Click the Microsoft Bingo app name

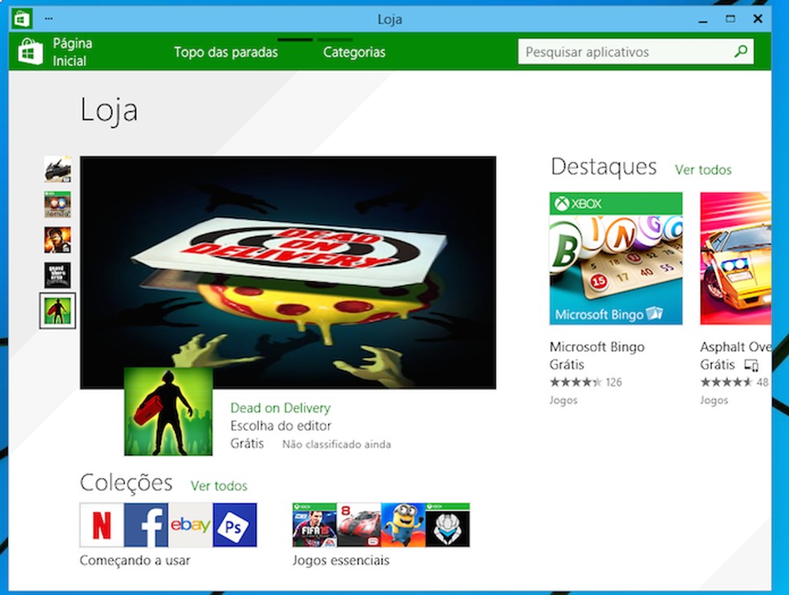tap(597, 347)
